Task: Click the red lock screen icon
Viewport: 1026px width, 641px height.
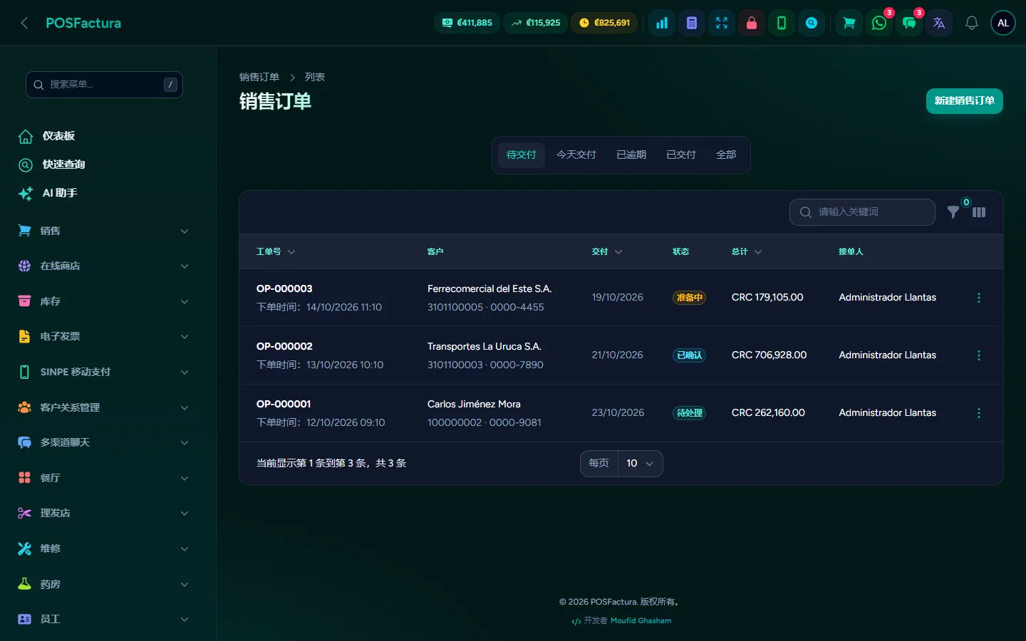Action: pos(752,23)
